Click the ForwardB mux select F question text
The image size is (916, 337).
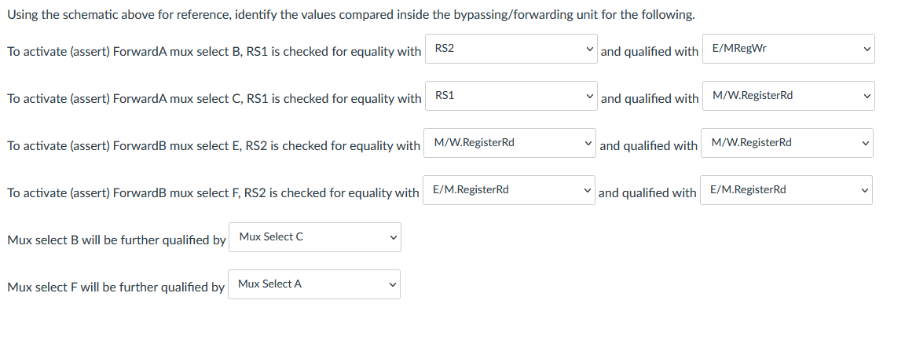(213, 192)
